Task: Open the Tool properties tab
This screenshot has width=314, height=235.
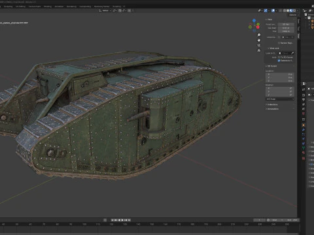Action: (x=304, y=89)
